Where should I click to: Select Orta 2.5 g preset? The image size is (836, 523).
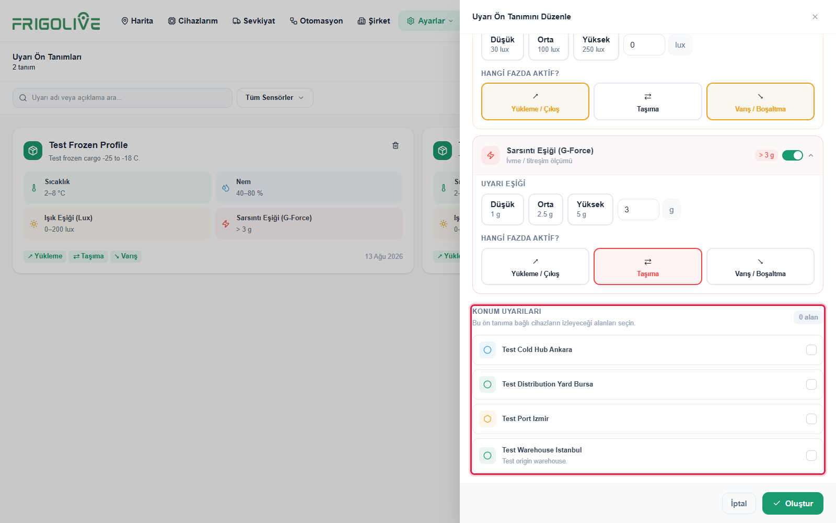[x=545, y=210]
